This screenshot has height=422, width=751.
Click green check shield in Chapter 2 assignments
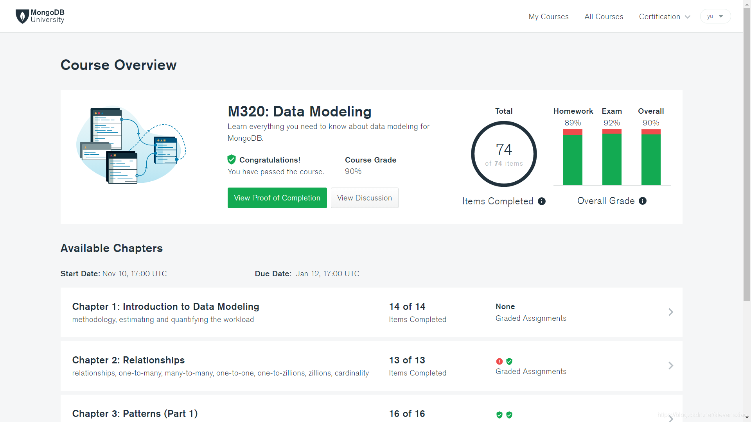(509, 361)
